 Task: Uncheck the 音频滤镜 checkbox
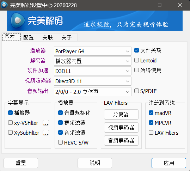[60, 133]
